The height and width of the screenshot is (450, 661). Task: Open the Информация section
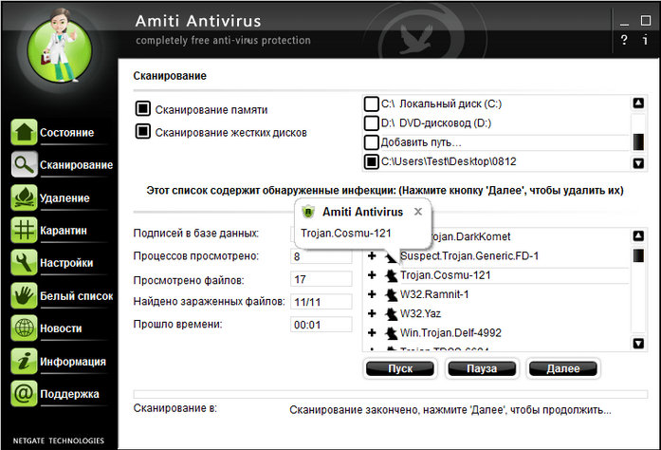[x=72, y=362]
